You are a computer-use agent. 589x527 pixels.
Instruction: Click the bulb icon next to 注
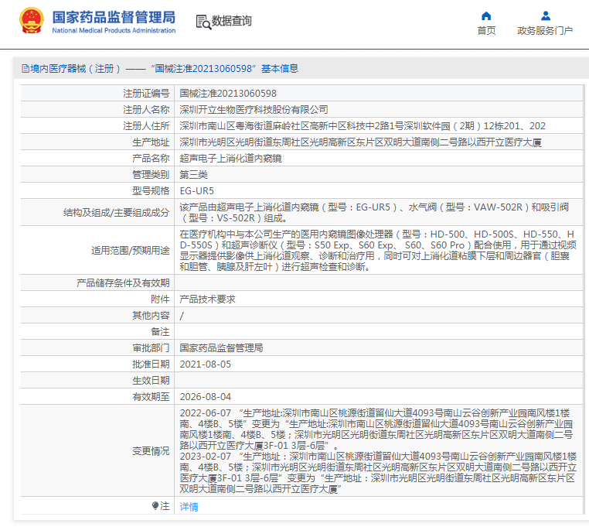(x=155, y=505)
